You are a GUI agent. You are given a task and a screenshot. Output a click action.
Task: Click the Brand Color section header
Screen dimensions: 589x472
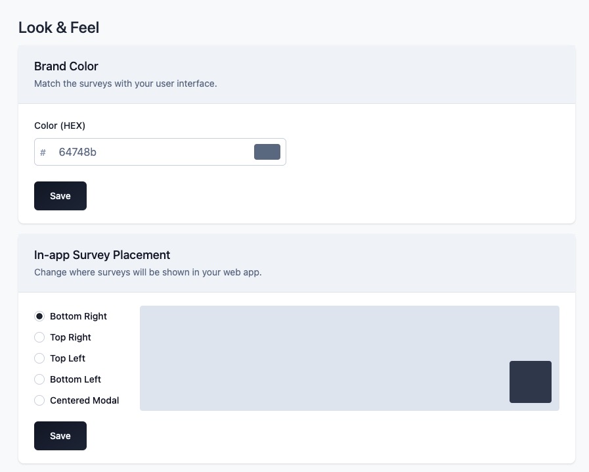coord(66,66)
